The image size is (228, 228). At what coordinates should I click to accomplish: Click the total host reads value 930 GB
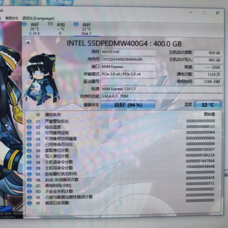(208, 53)
